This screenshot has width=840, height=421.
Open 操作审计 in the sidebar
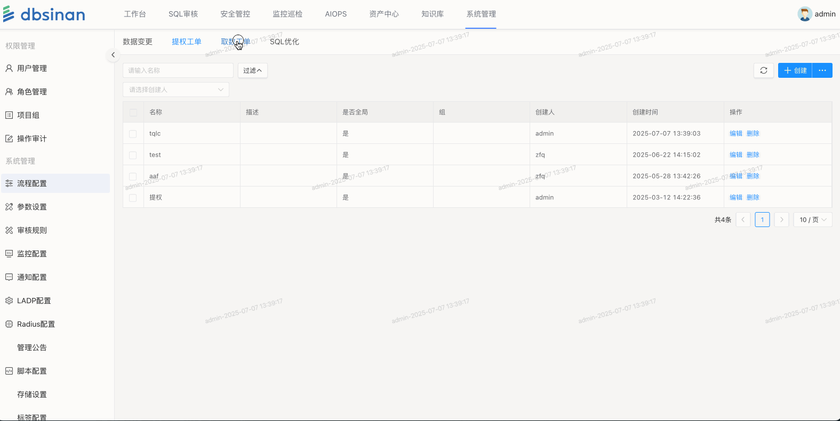(x=31, y=139)
